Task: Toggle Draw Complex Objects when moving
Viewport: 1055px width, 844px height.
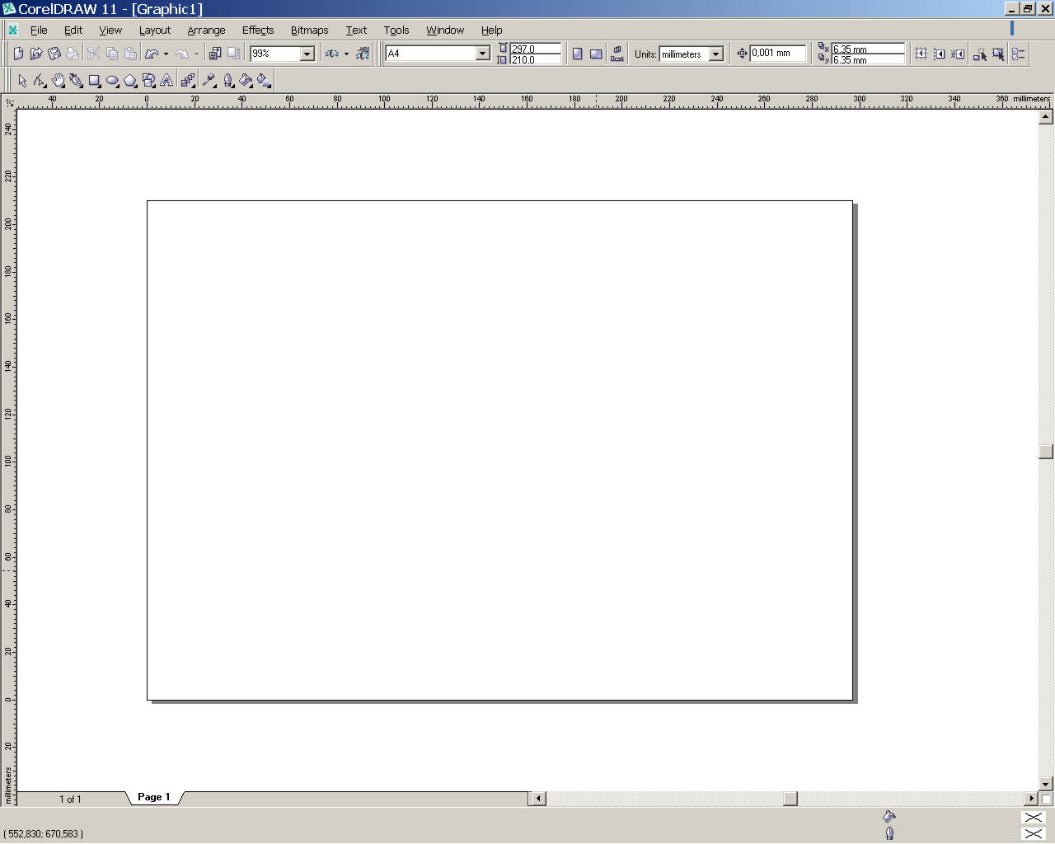Action: 979,54
